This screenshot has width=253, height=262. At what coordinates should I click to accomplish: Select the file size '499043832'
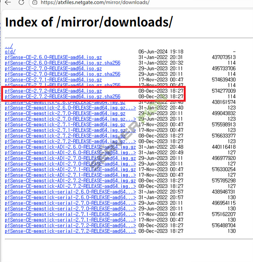224,113
